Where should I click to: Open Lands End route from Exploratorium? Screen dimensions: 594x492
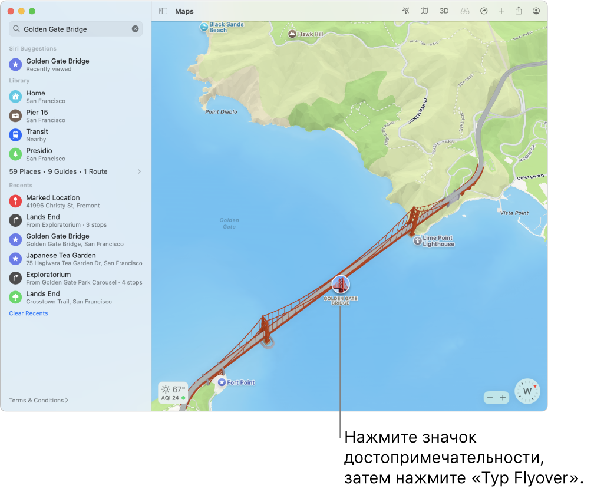coord(76,220)
